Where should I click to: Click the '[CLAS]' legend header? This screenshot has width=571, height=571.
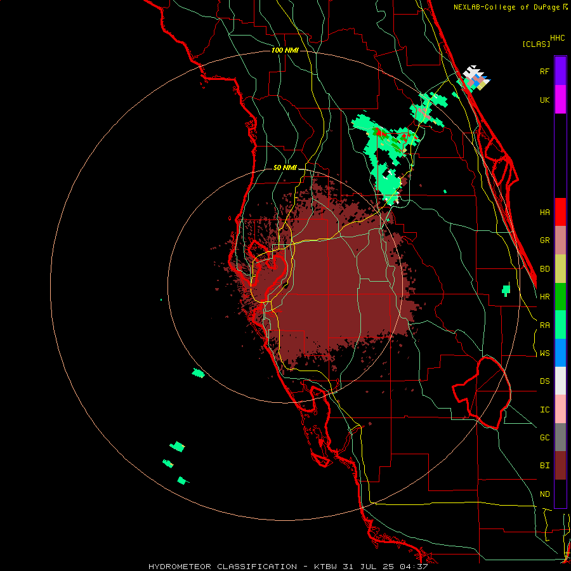536,44
